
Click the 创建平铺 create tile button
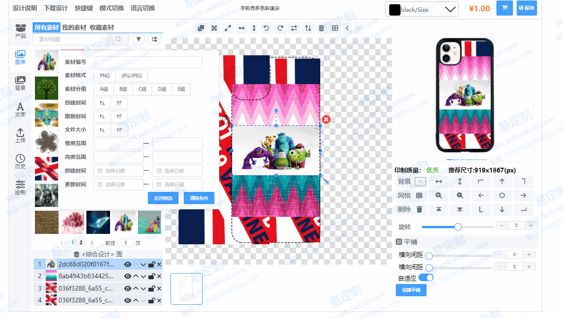(x=411, y=290)
